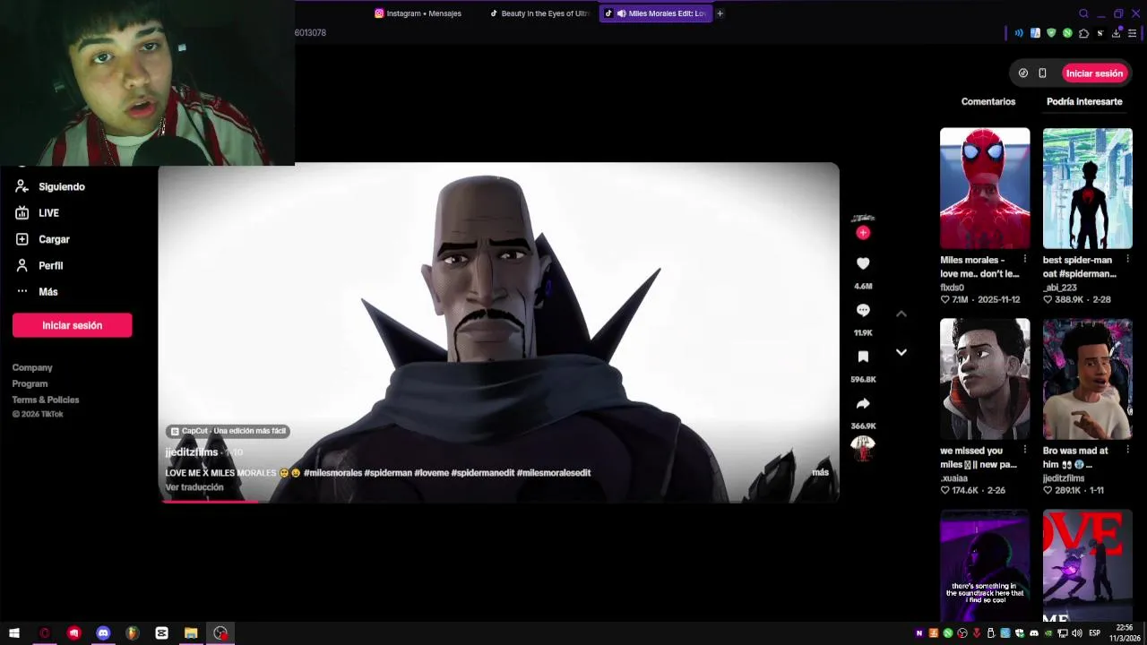This screenshot has width=1147, height=645.
Task: Open options for Bro was mad video
Action: [x=1128, y=451]
